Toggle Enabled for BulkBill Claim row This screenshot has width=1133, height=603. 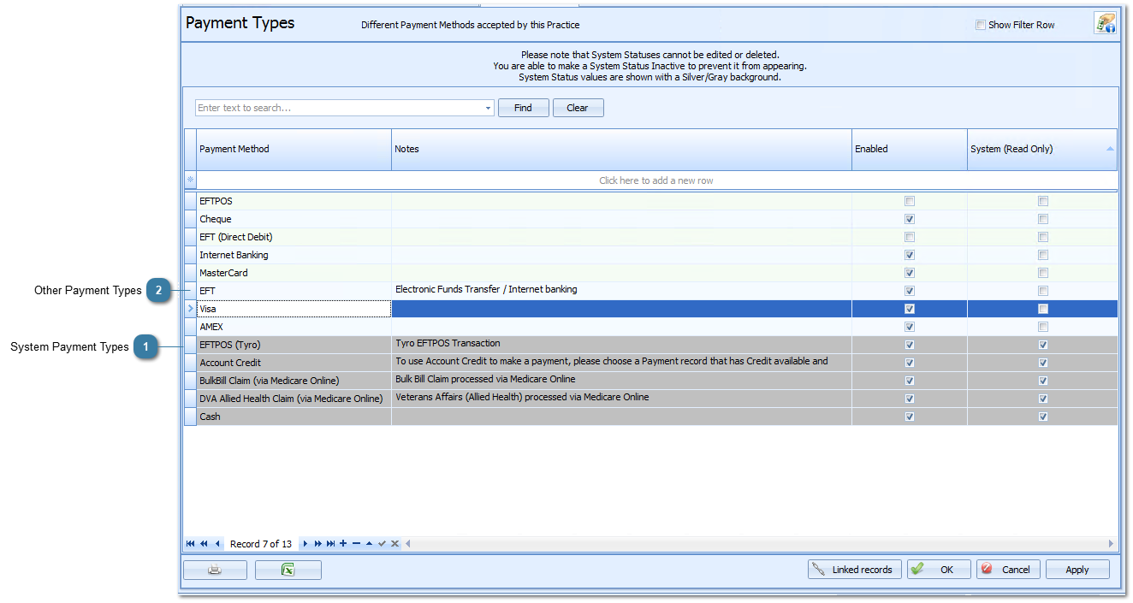[910, 381]
